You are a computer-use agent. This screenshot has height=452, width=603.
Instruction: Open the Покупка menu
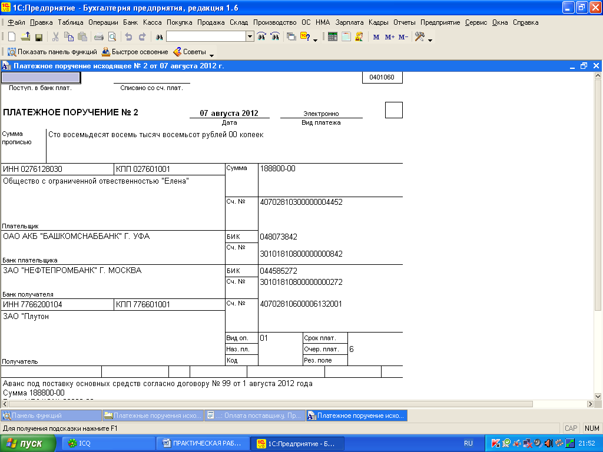click(x=179, y=22)
